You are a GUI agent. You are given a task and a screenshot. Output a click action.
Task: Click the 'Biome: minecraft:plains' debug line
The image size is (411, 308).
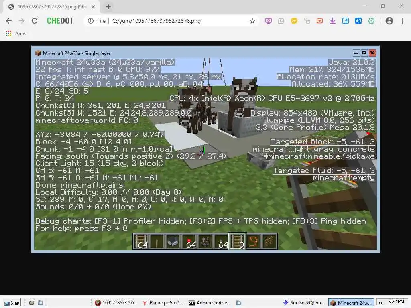[x=79, y=185]
